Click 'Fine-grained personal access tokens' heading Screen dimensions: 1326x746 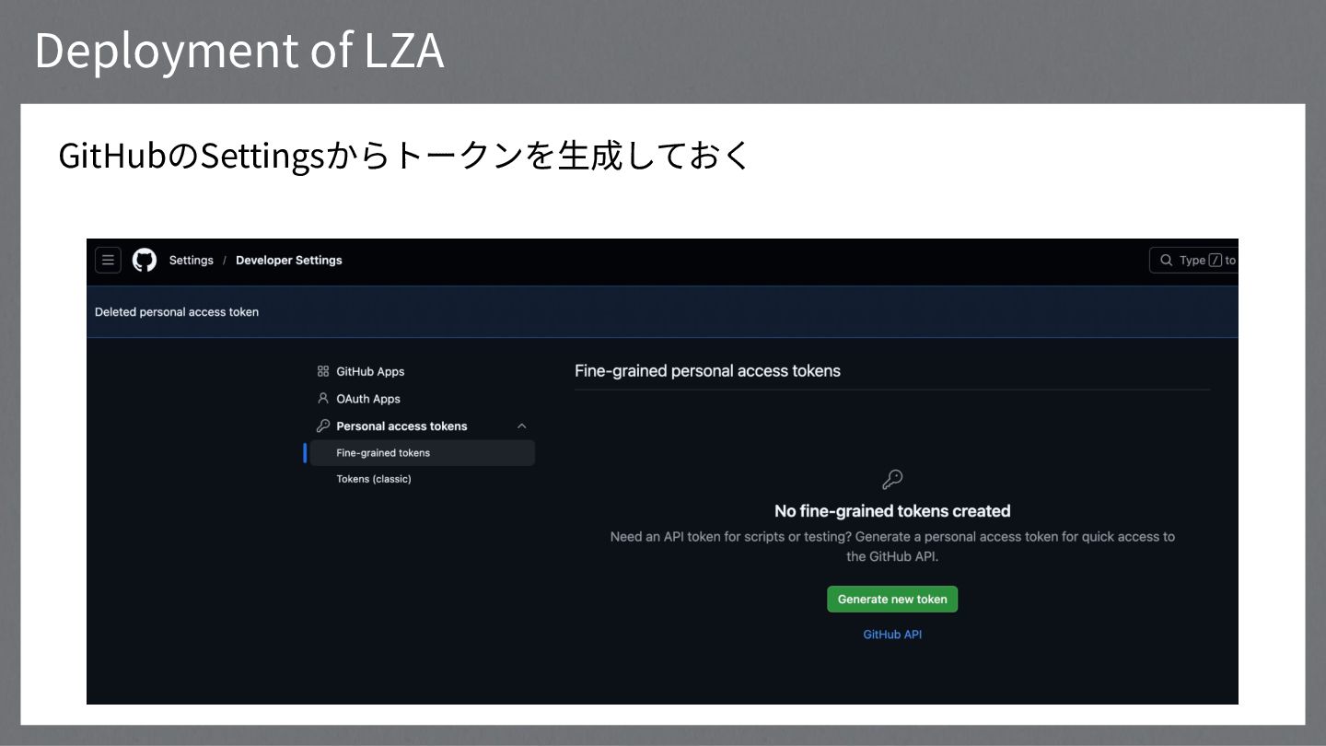(707, 371)
